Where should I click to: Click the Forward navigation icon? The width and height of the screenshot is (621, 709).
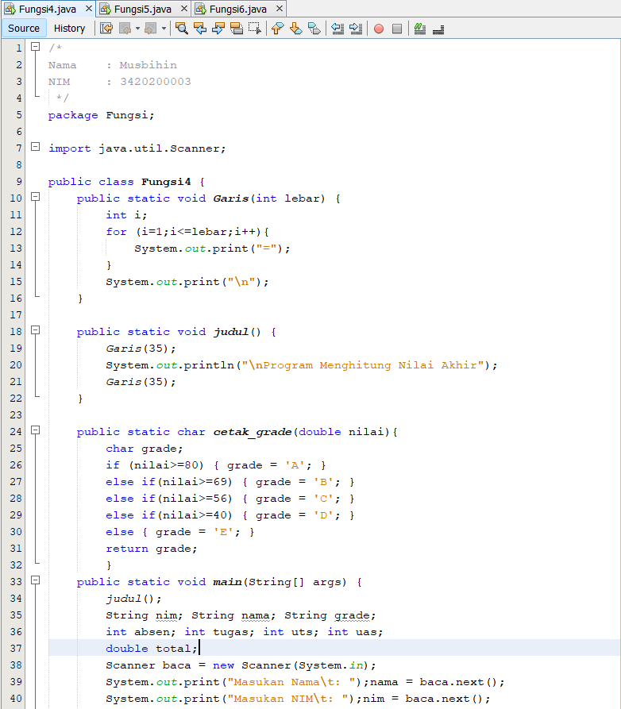pos(150,29)
